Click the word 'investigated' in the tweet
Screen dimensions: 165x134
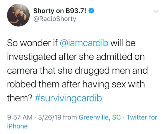point(32,57)
